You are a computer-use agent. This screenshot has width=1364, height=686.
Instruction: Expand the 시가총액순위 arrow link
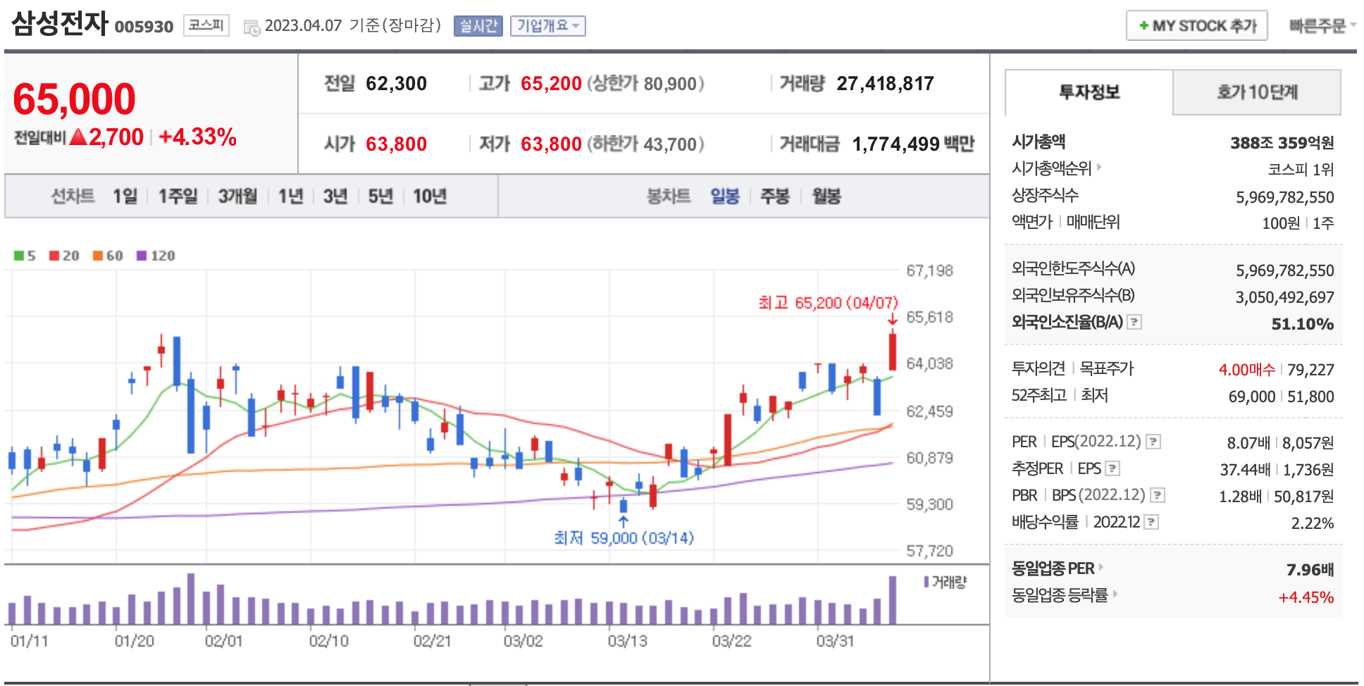[1099, 168]
